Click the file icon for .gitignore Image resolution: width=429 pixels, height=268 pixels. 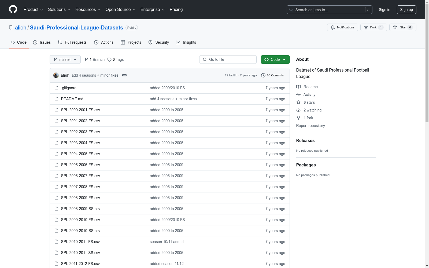[x=56, y=88]
